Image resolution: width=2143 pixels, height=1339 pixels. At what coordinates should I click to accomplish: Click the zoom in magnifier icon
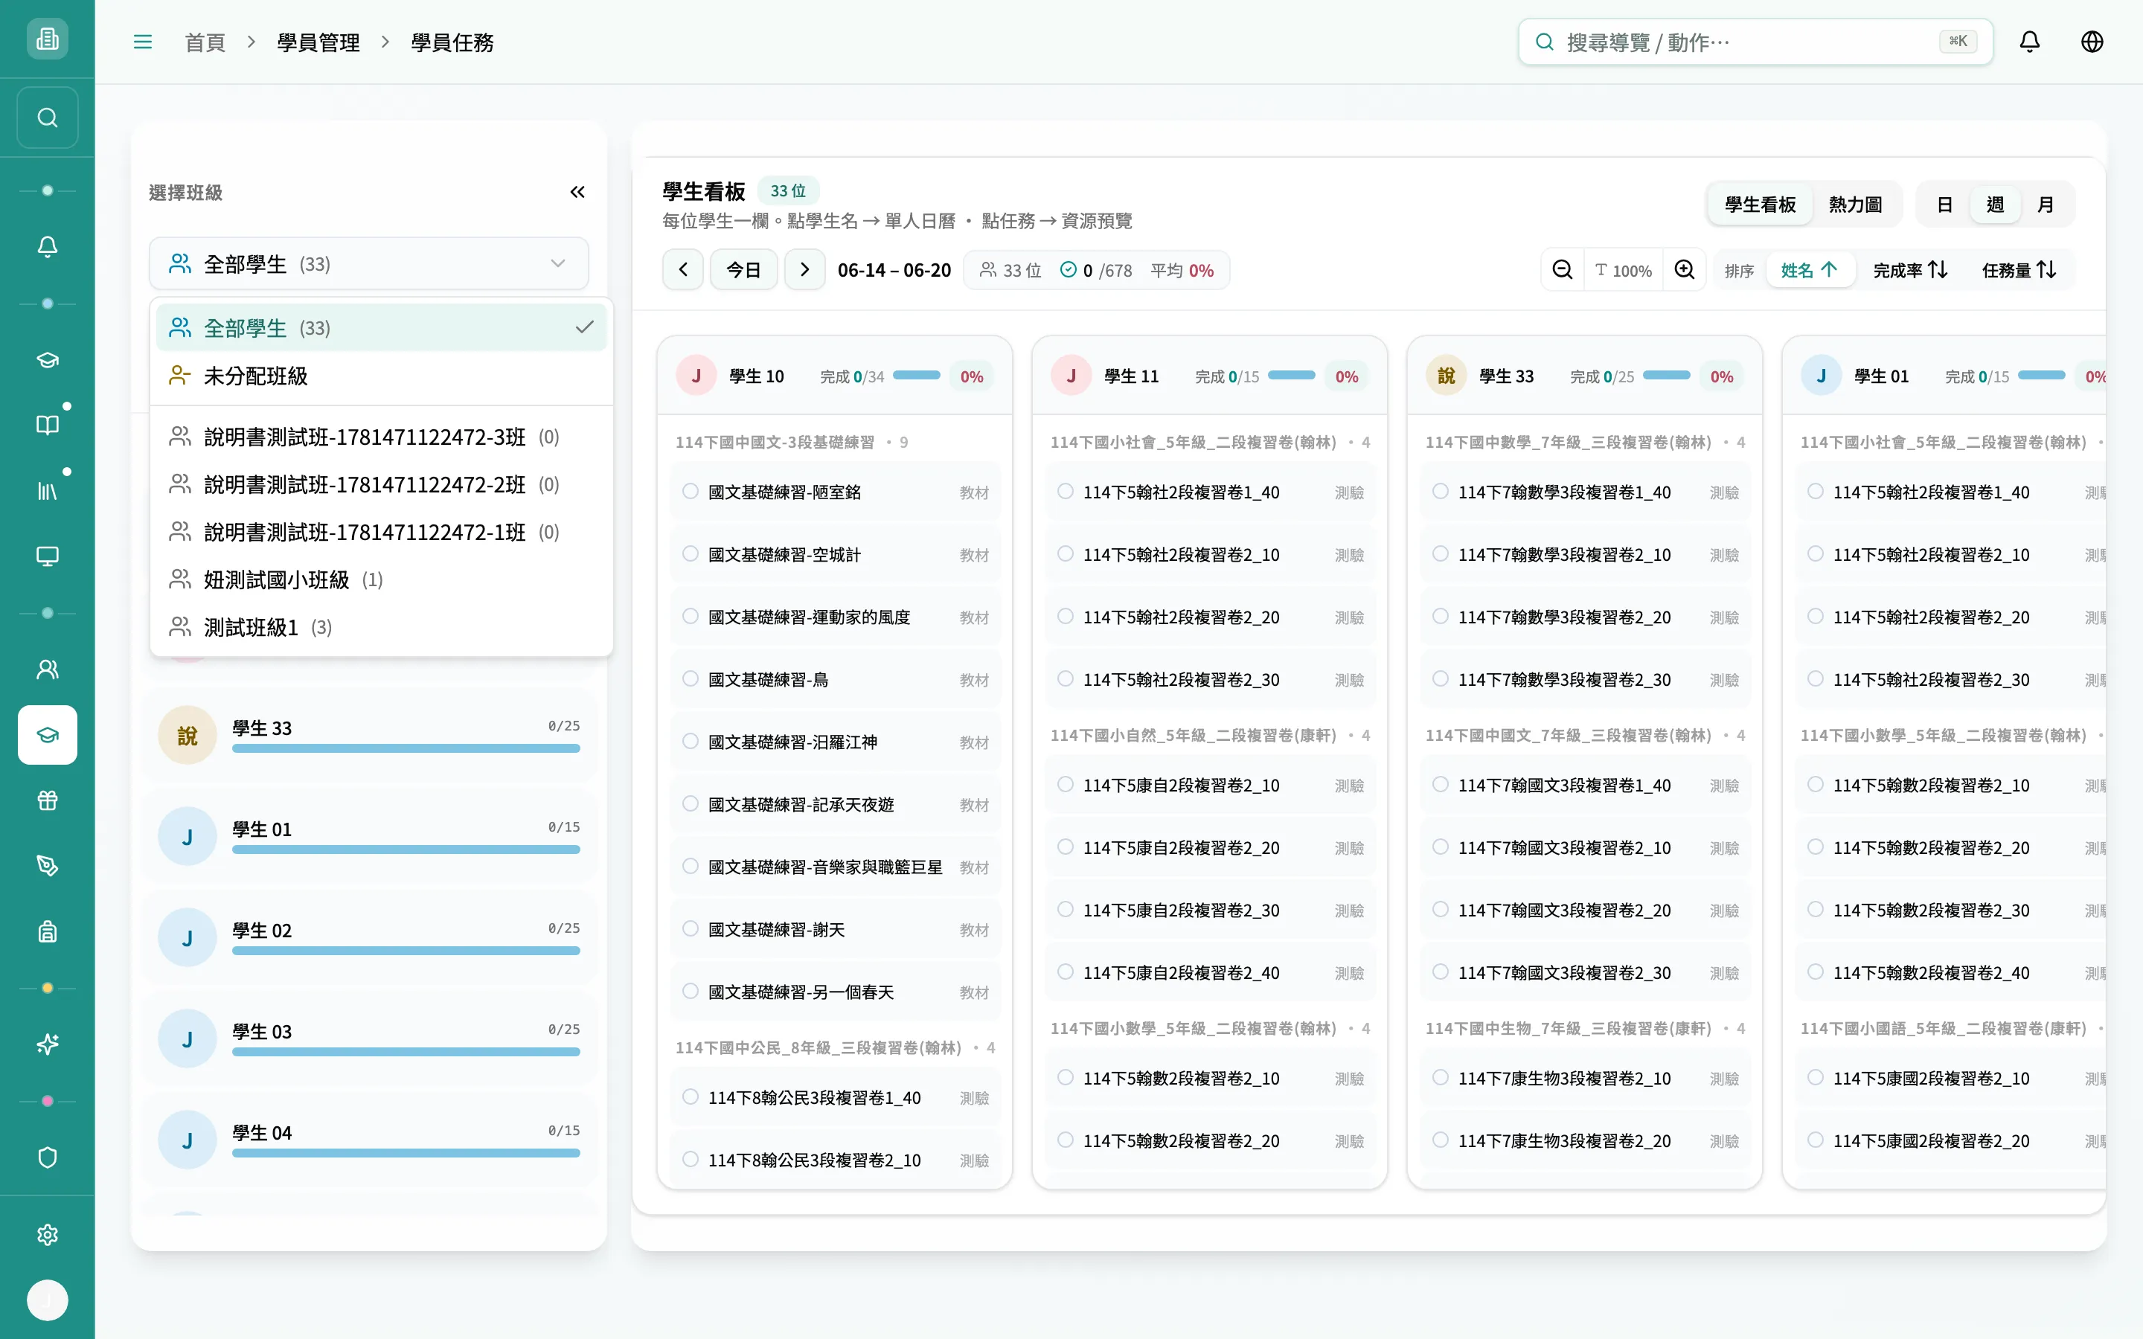(x=1685, y=269)
